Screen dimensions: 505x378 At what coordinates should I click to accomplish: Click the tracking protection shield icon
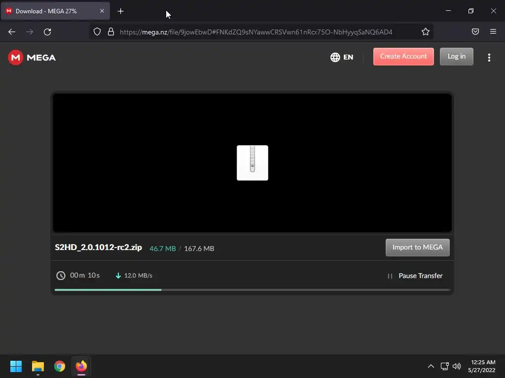point(97,32)
